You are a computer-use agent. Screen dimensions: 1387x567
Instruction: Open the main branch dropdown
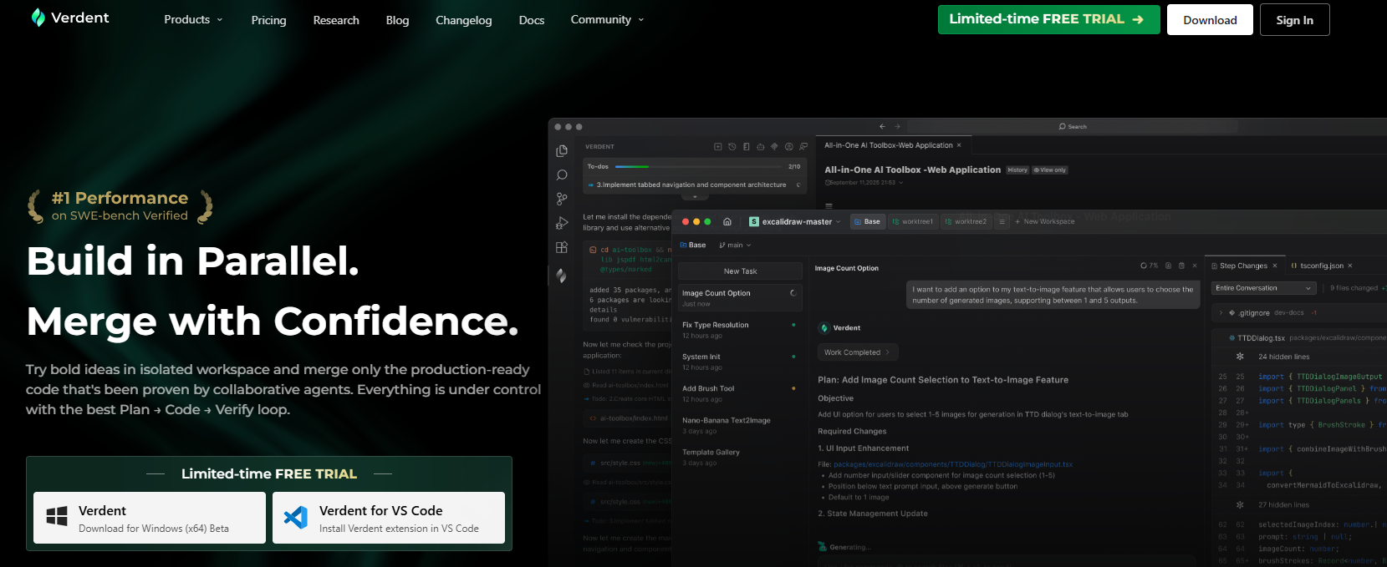[735, 245]
